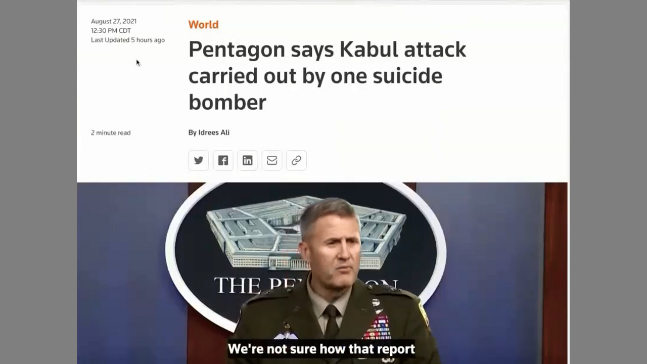The height and width of the screenshot is (364, 647).
Task: Share the article via the email icon
Action: 272,160
